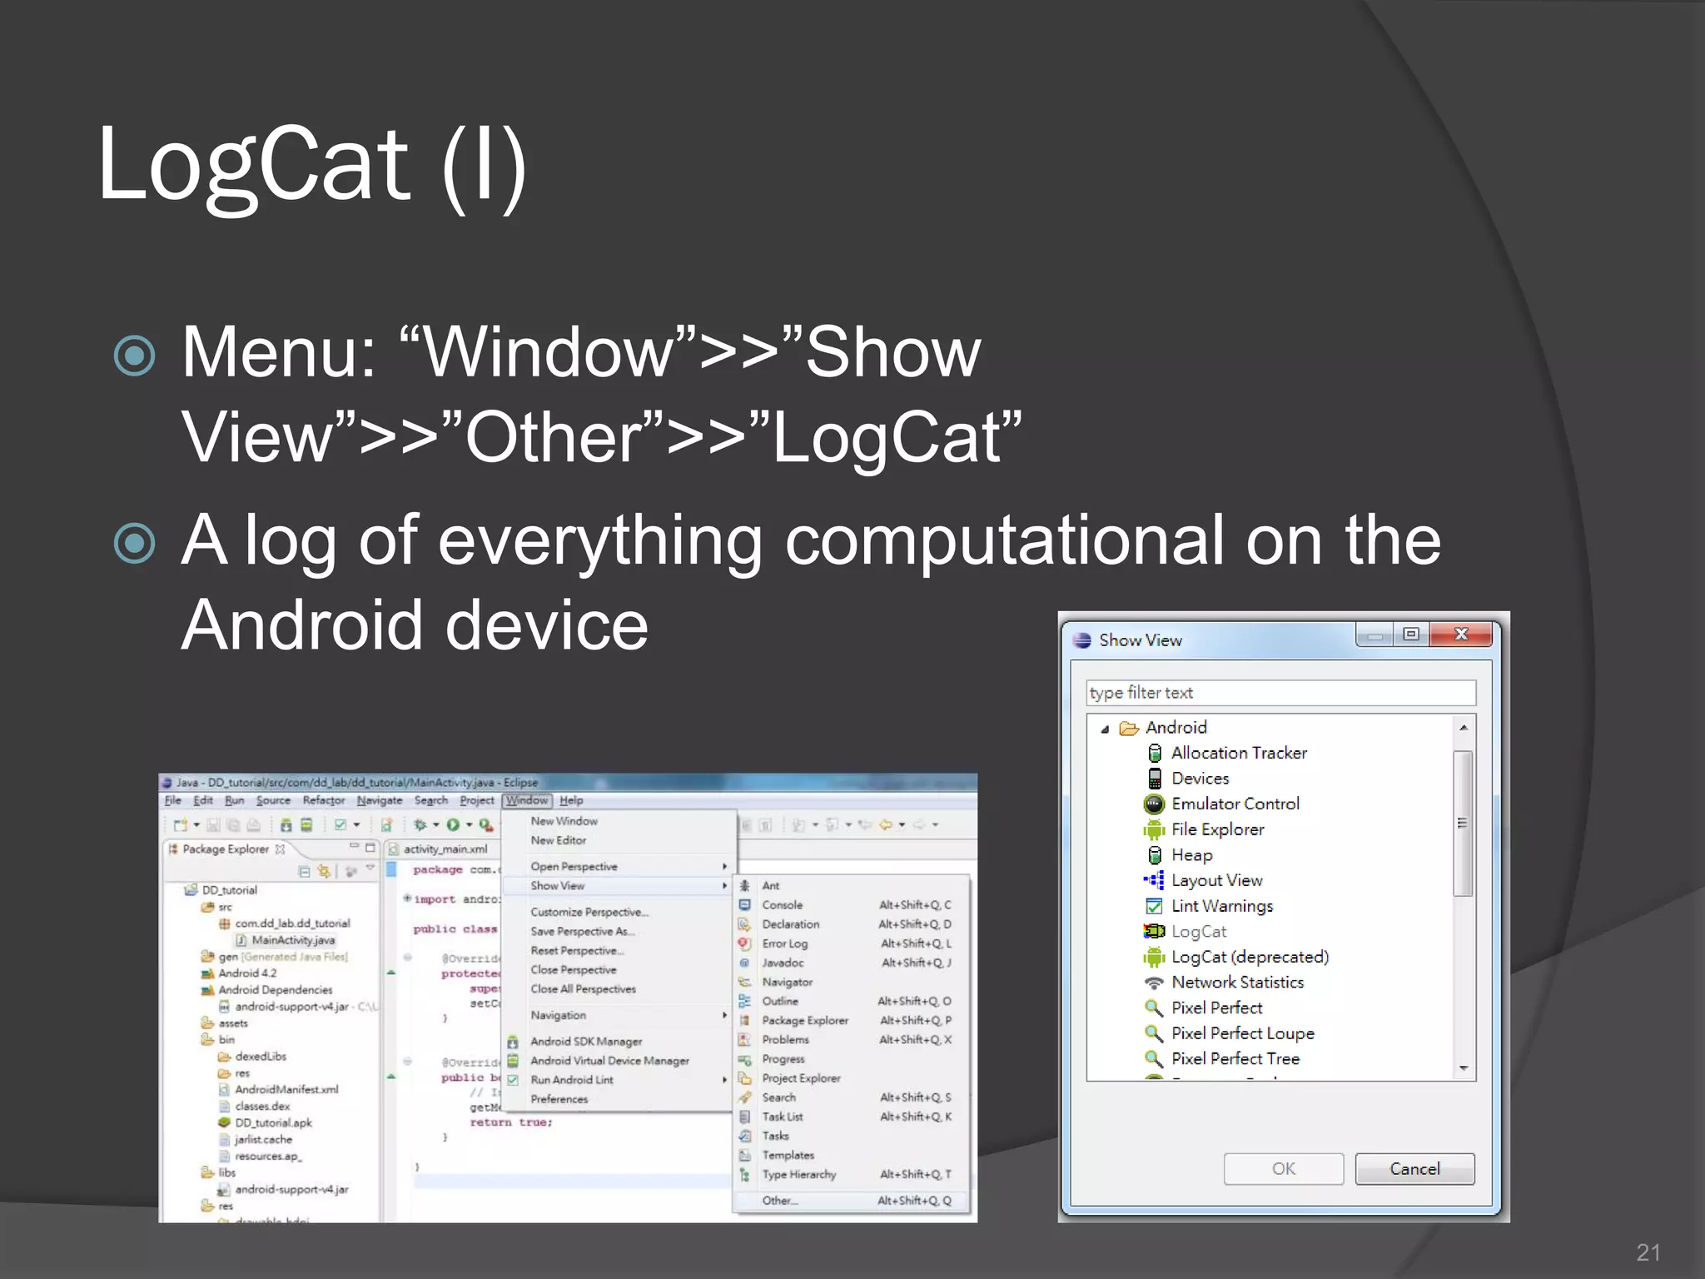The image size is (1705, 1279).
Task: Click the Show View list scrollbar thumb
Action: [x=1463, y=824]
